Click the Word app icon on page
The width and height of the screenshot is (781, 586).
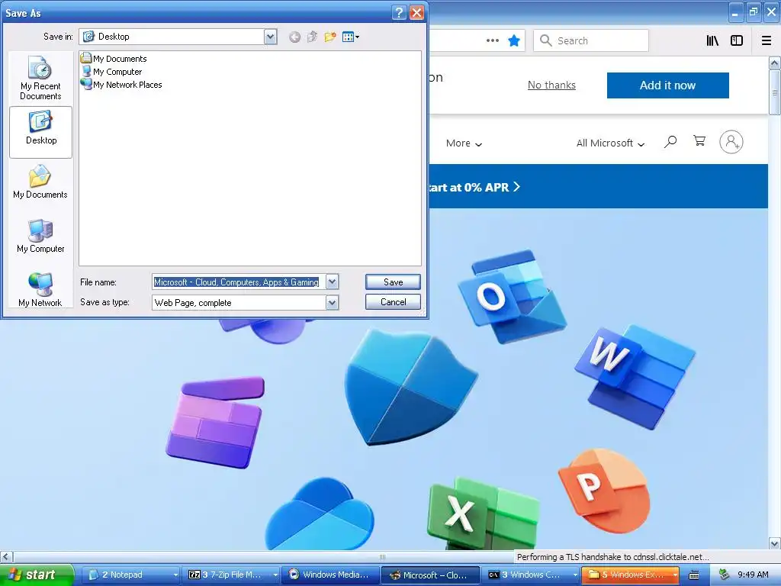635,376
